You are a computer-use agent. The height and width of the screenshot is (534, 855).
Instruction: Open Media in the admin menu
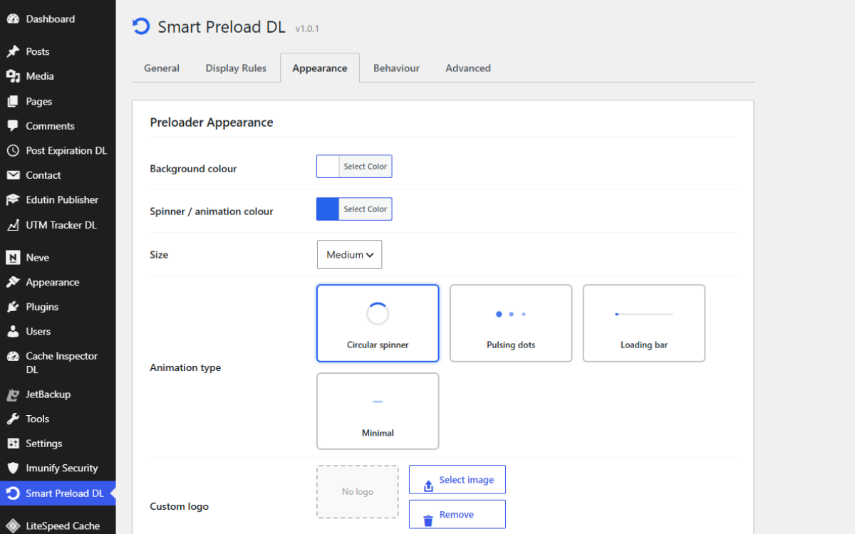[x=58, y=76]
